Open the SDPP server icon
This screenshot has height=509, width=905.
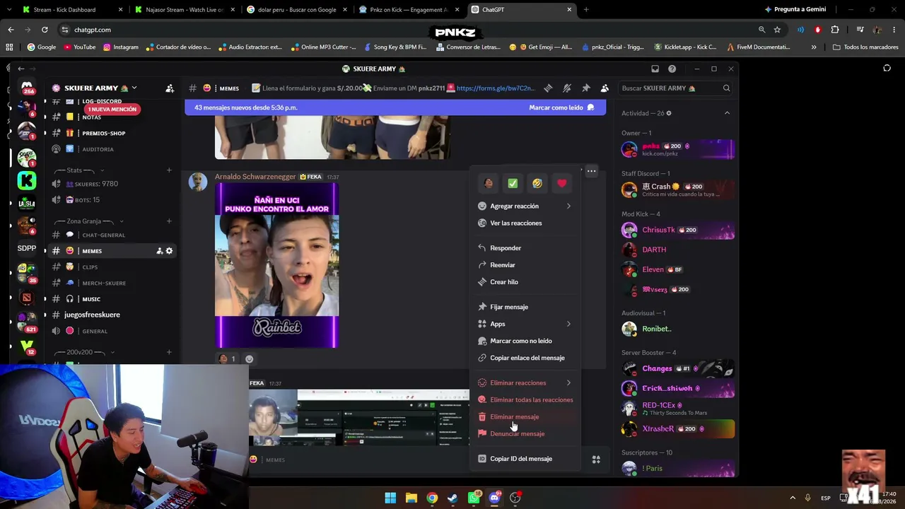coord(27,248)
